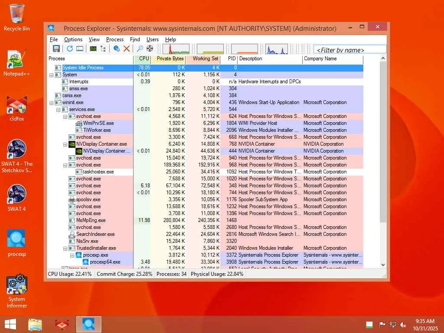Screen dimensions: 444x333
Task: Collapse svchost.exe PID 968 tree node
Action: point(65,165)
